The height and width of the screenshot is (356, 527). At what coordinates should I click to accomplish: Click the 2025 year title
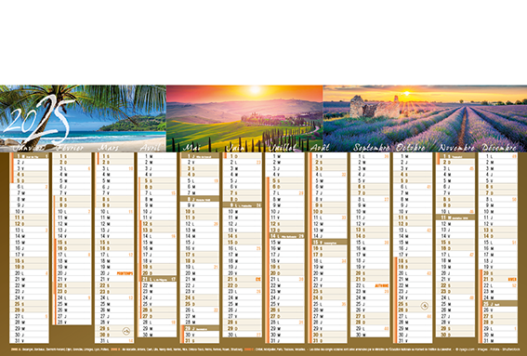click(40, 119)
